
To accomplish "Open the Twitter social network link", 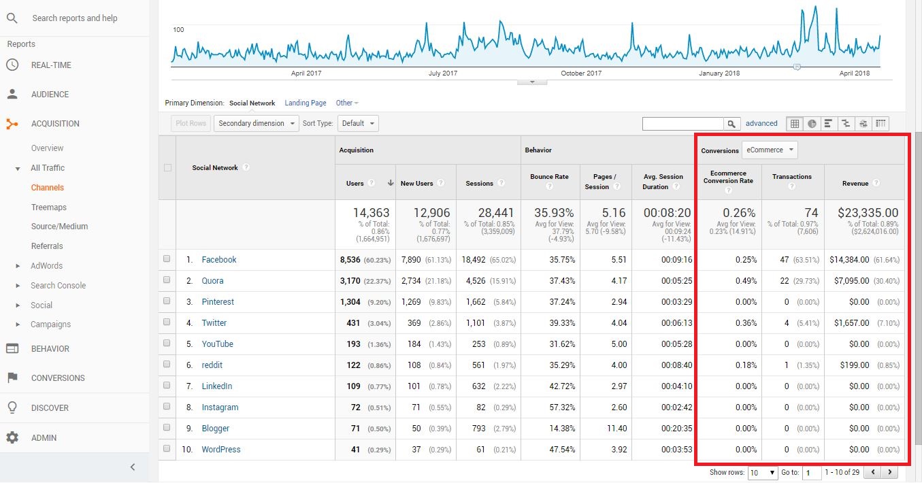I will (214, 323).
